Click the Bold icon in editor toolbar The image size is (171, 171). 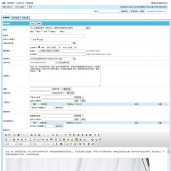pyautogui.click(x=6, y=139)
